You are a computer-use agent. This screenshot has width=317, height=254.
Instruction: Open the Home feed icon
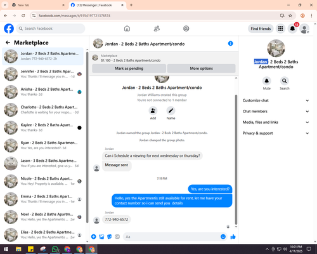click(x=127, y=29)
